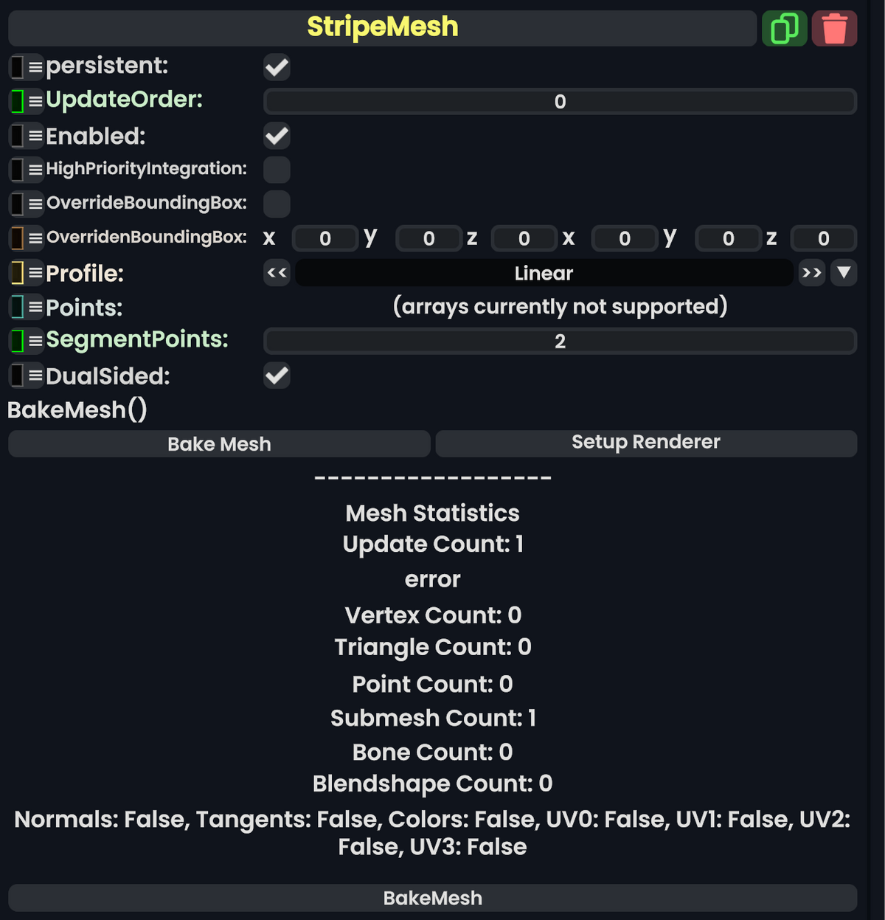
Task: Uncheck the persistent checkbox
Action: pyautogui.click(x=277, y=67)
